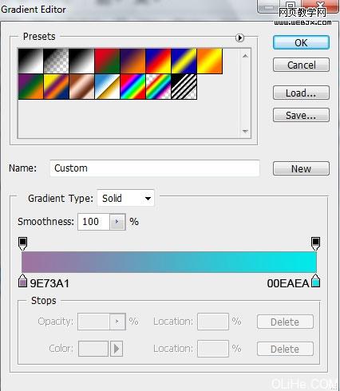Screen dimensions: 340x391
Task: Open the stop Color picker arrow
Action: [117, 349]
